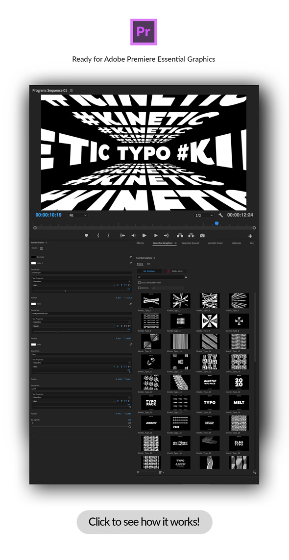289x560 pixels.
Task: Toggle All Caps for 'typo' text
Action: [x=125, y=367]
